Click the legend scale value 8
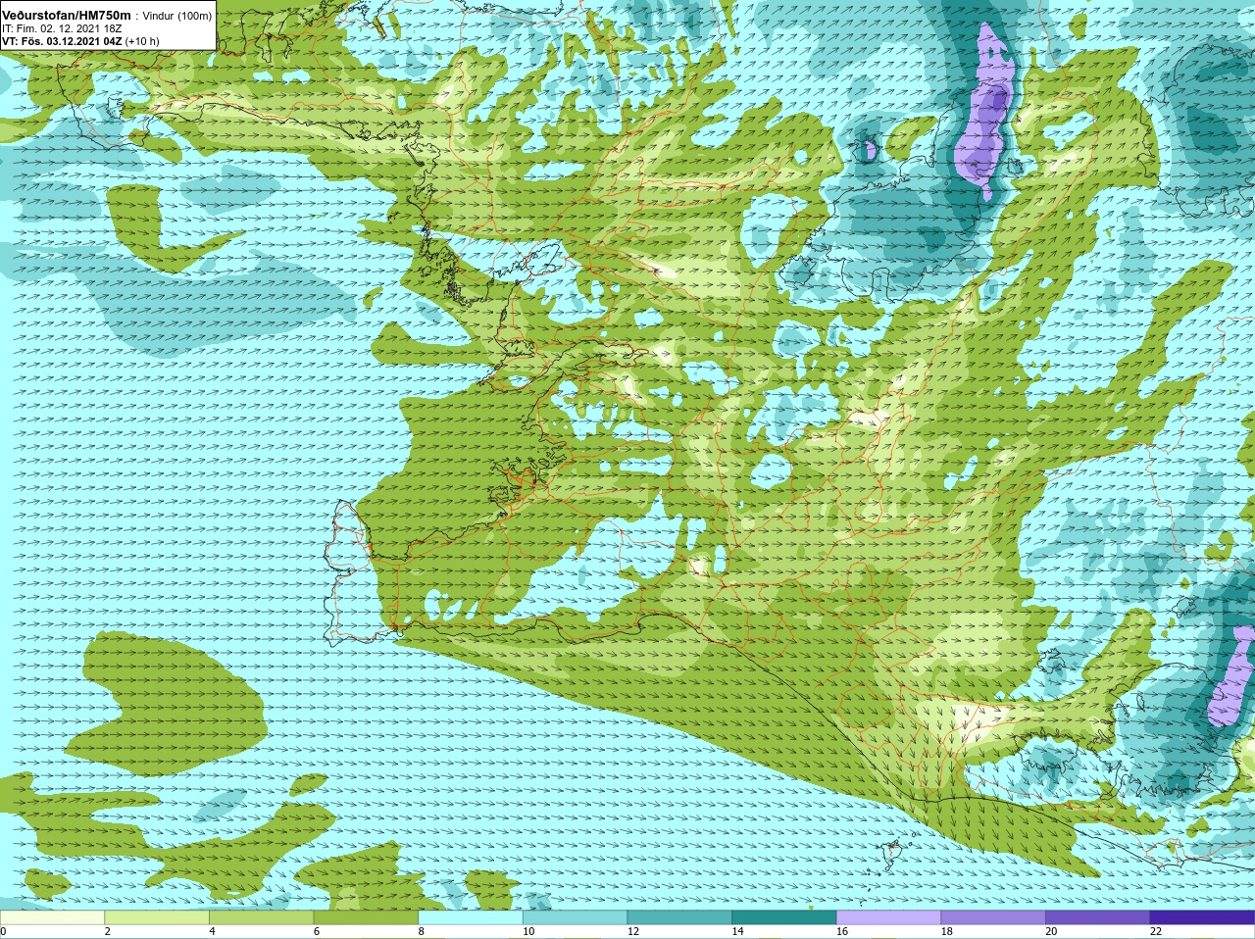 click(422, 931)
